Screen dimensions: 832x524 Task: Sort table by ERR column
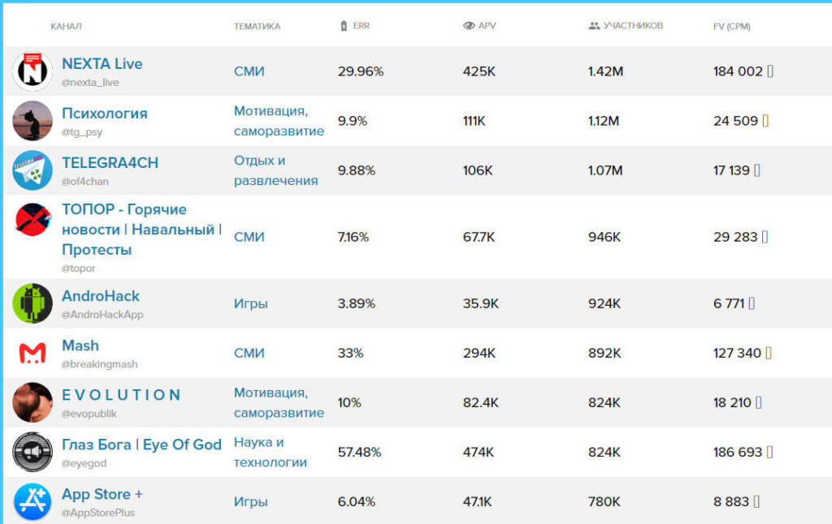pyautogui.click(x=361, y=26)
